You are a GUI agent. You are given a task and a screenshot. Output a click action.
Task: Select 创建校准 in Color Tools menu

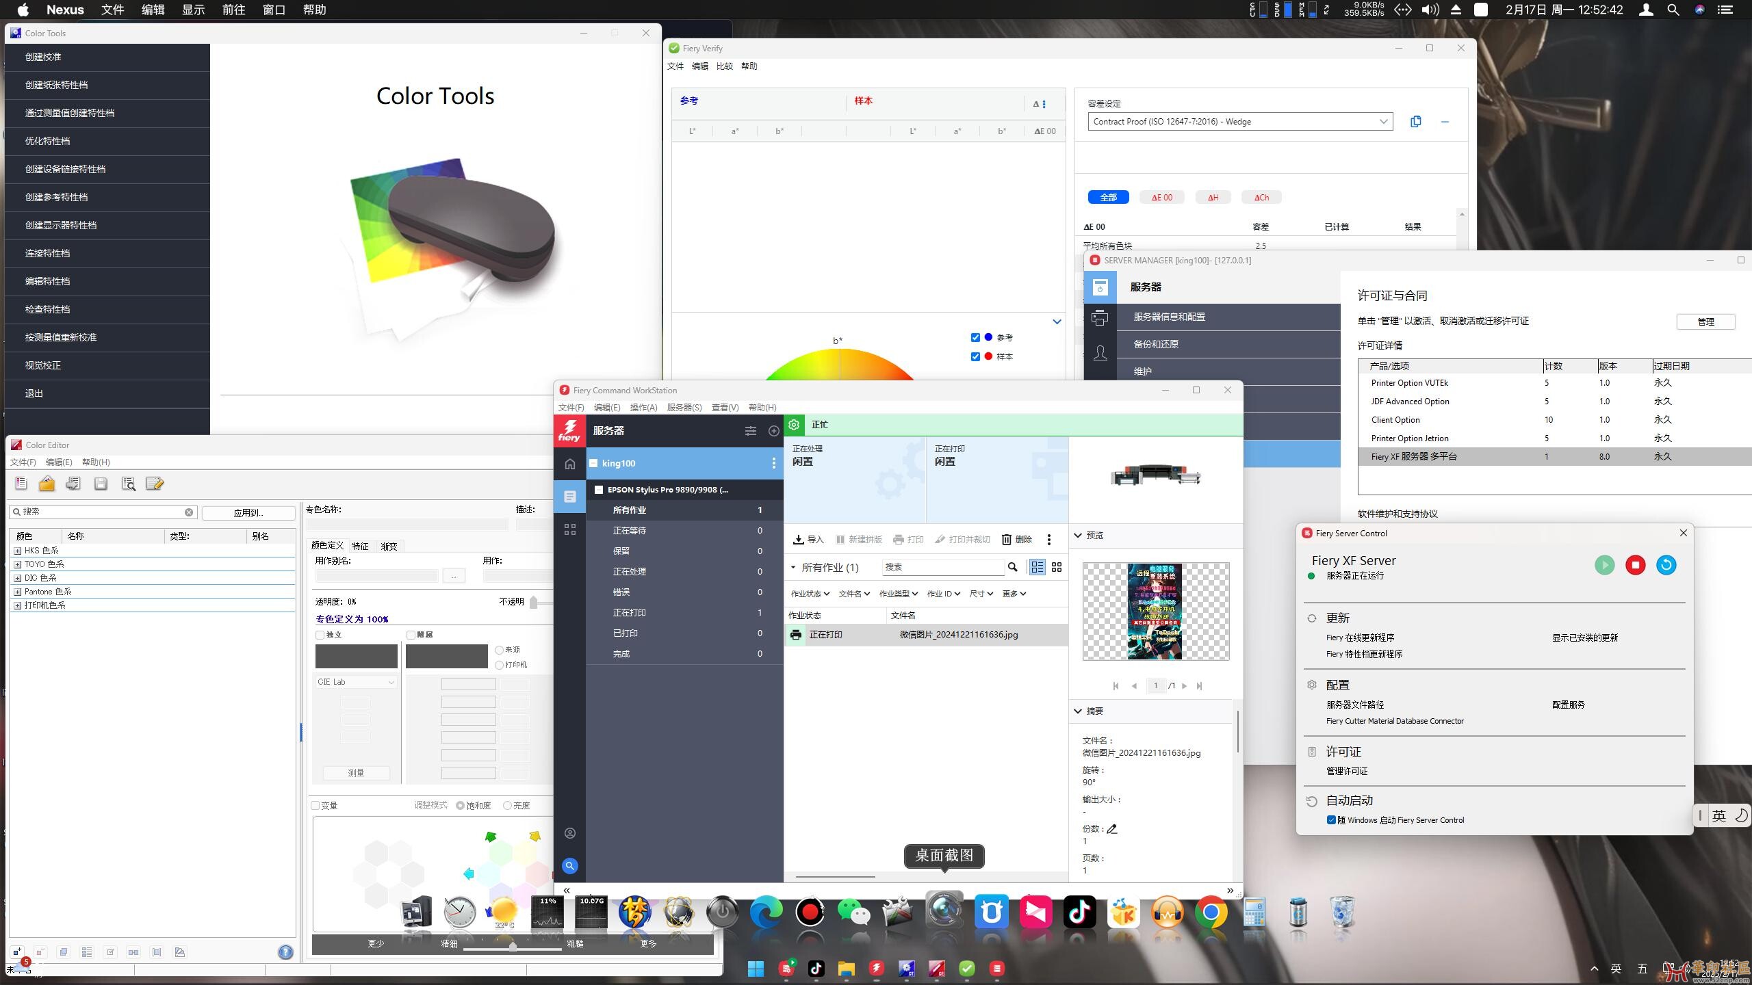tap(107, 57)
